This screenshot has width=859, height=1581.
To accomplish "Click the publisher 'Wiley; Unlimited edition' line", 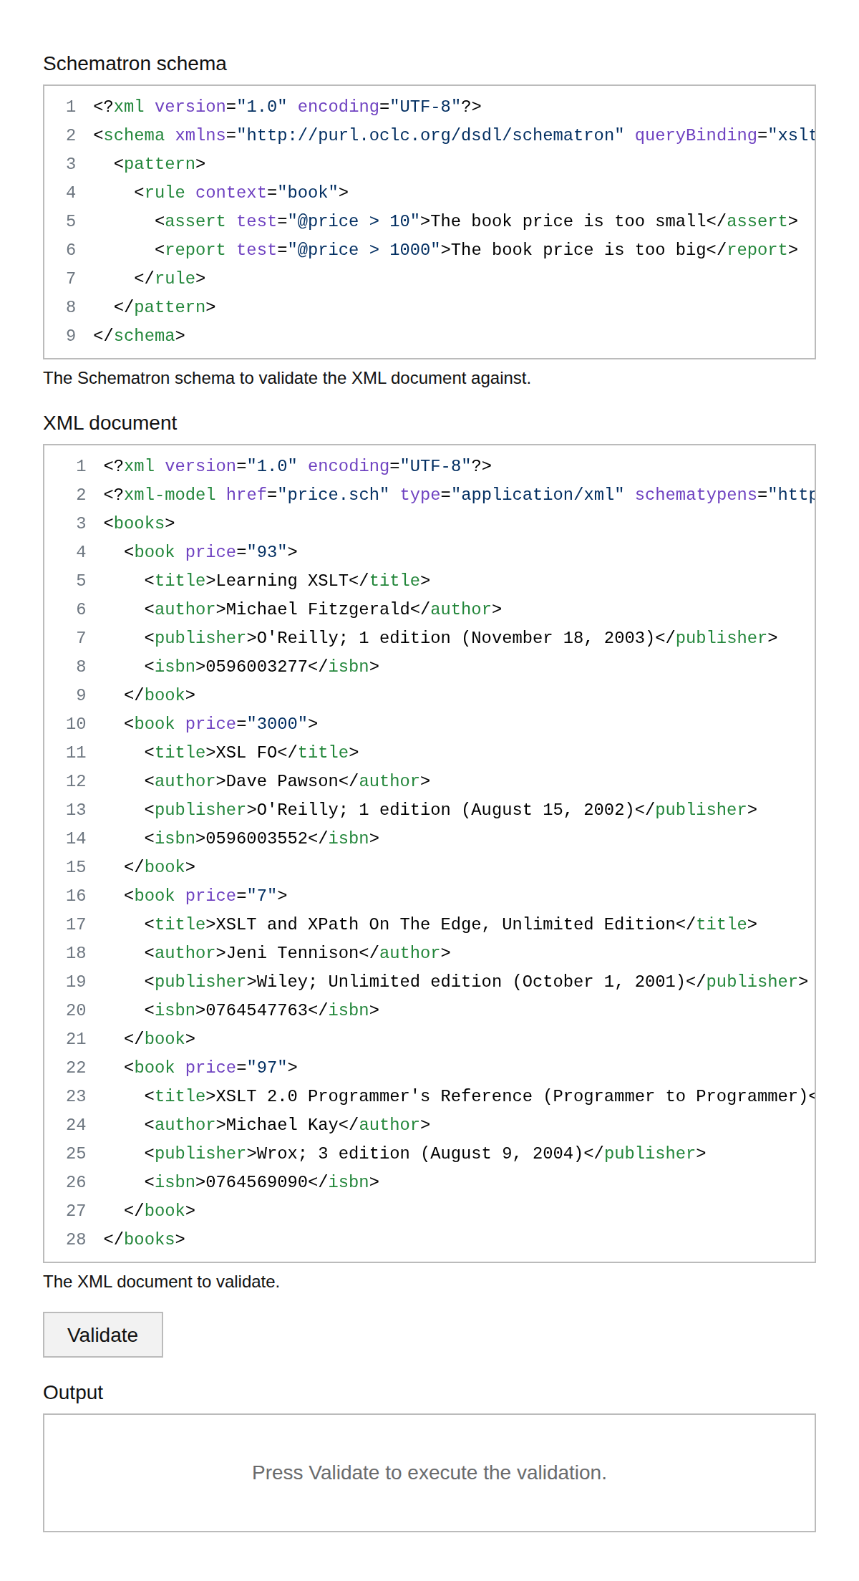I will [476, 982].
